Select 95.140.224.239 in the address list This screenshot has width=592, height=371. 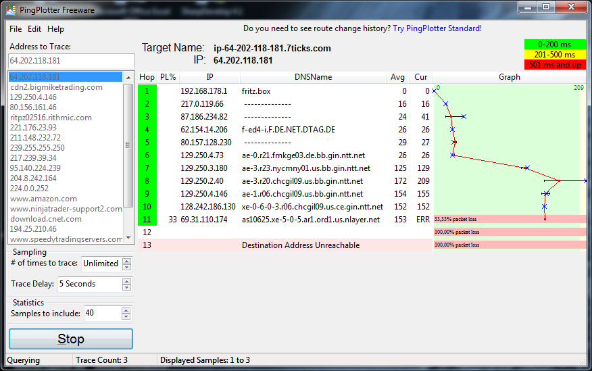pyautogui.click(x=66, y=168)
